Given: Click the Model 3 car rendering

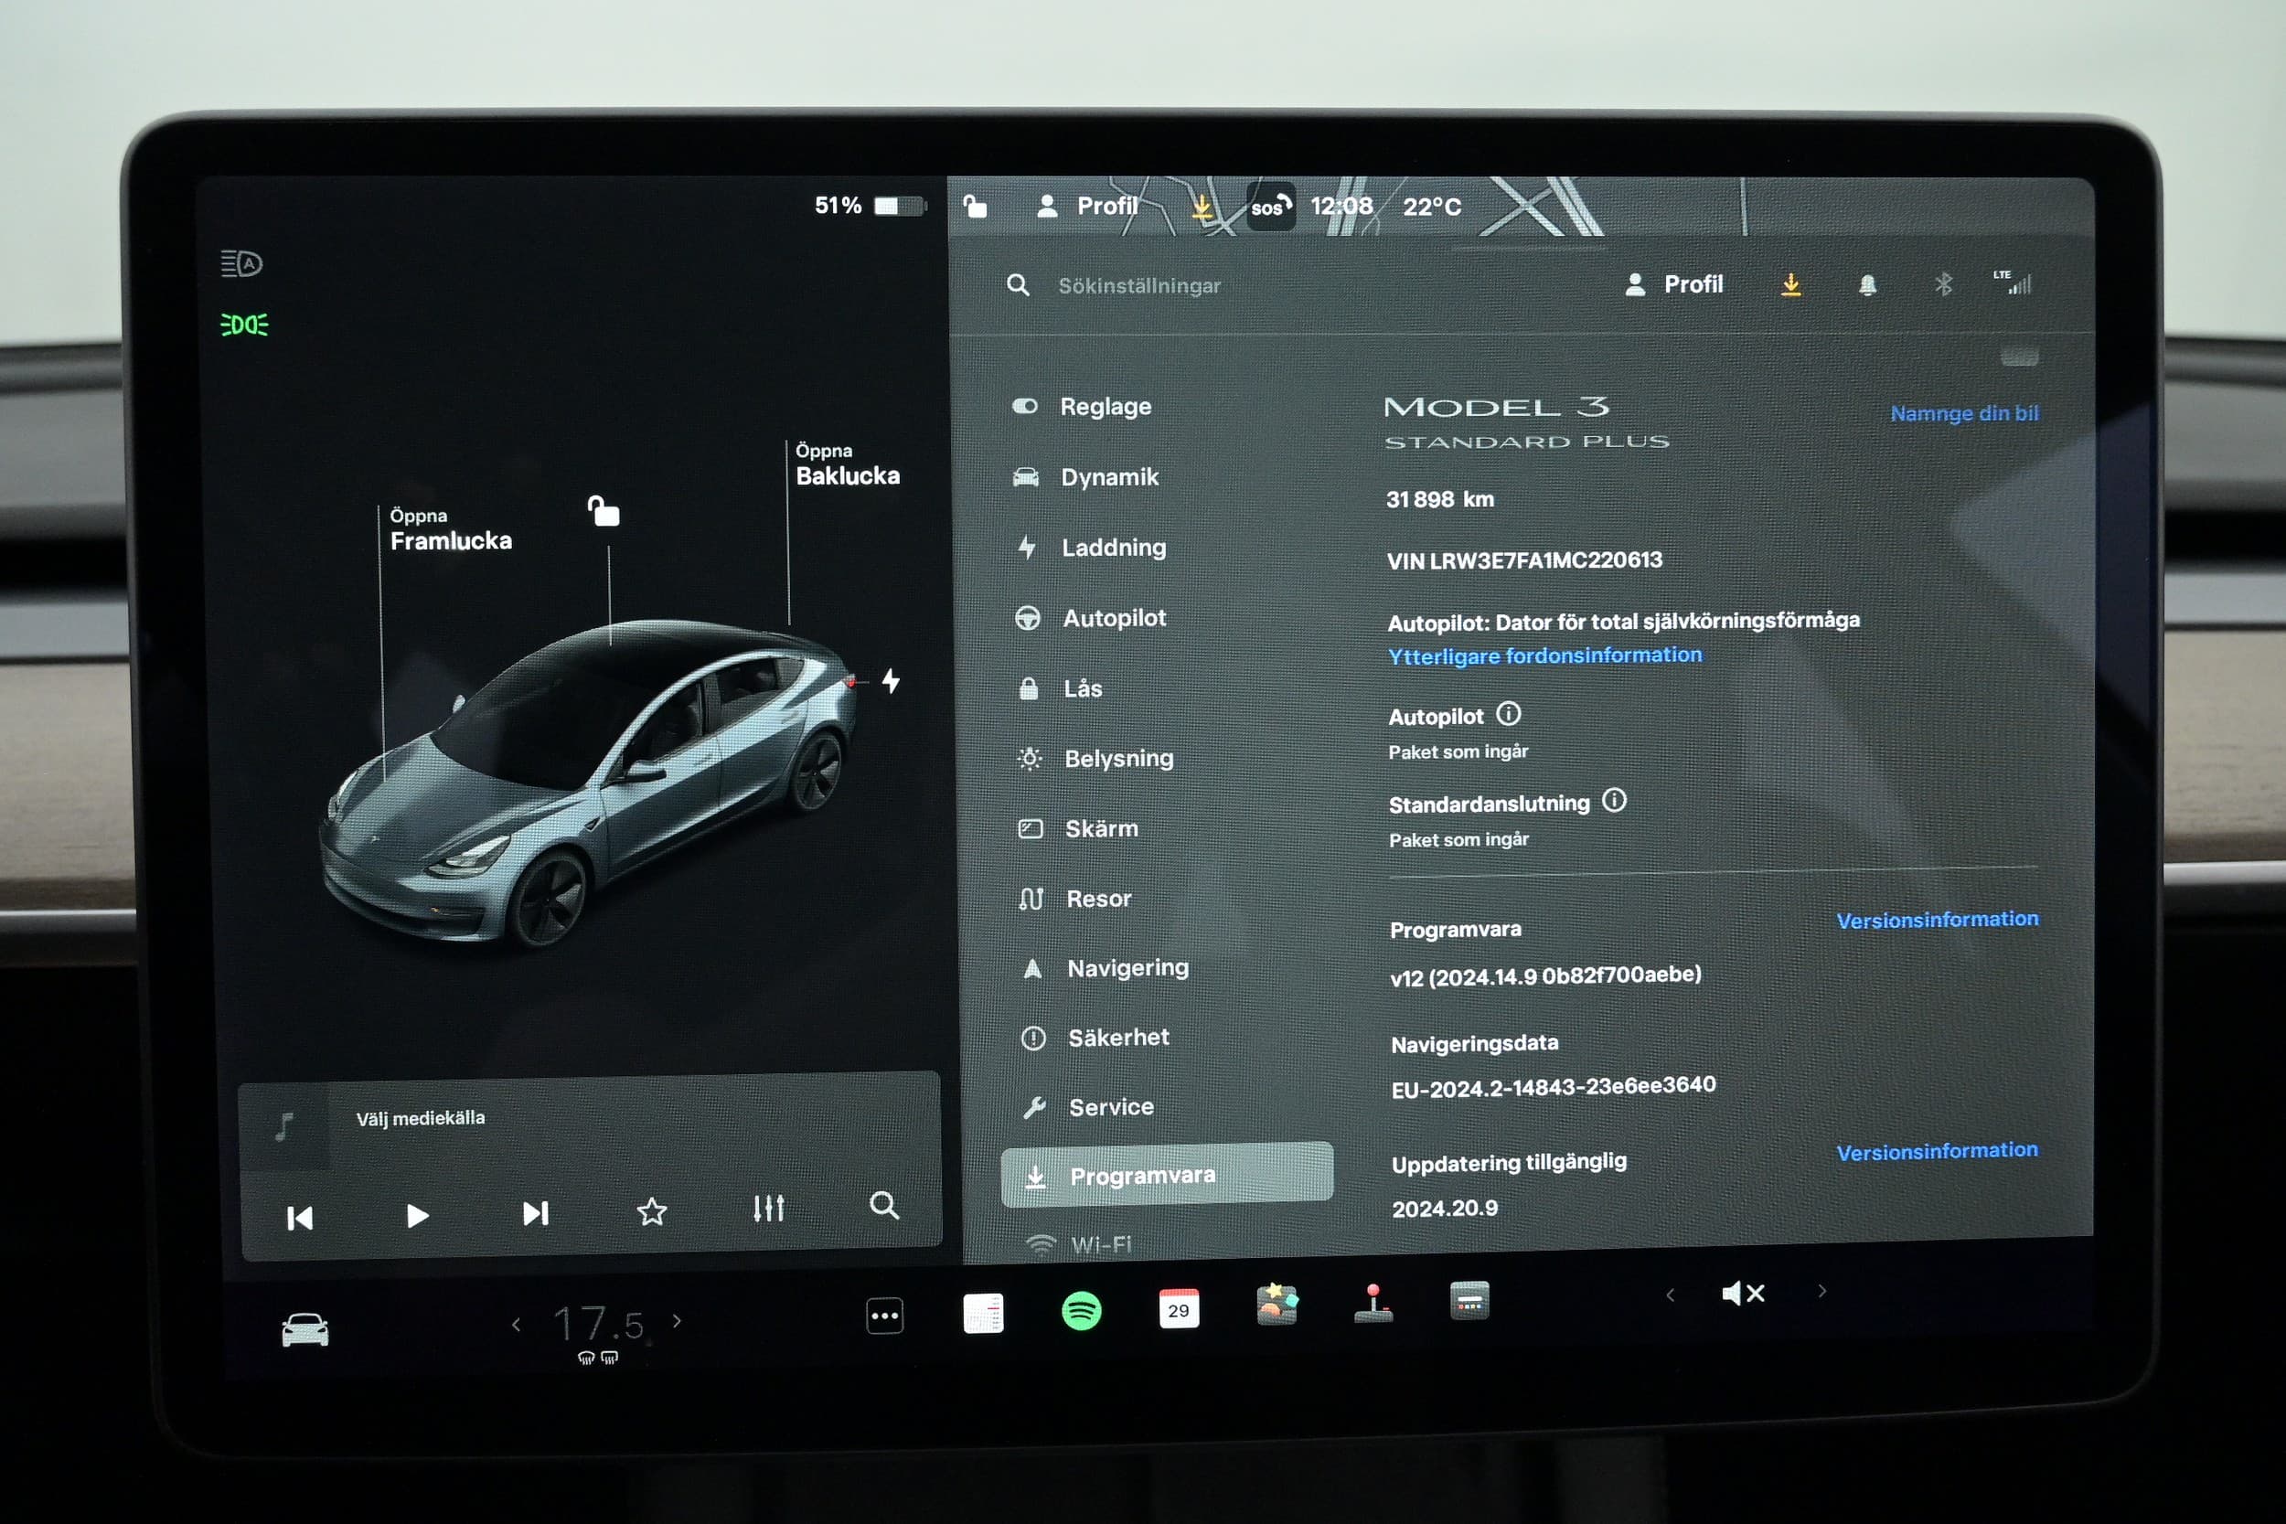Looking at the screenshot, I should coord(588,783).
